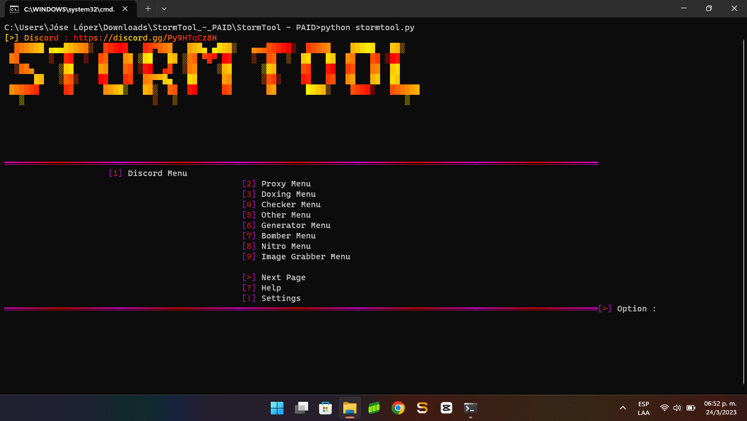The width and height of the screenshot is (747, 421).
Task: Click the Bomber Menu entry
Action: [x=279, y=236]
